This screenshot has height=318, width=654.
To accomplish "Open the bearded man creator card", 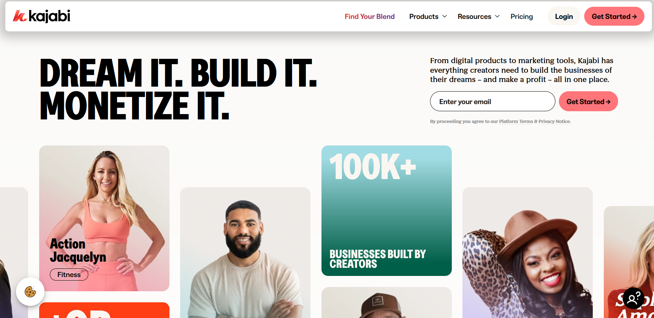I will pos(245,252).
